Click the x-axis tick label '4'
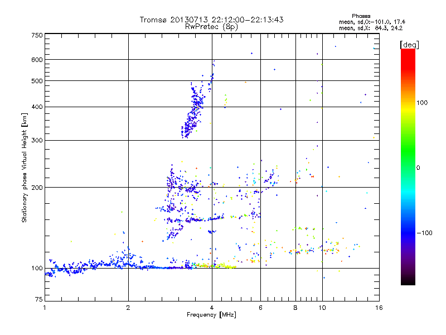 [212, 308]
